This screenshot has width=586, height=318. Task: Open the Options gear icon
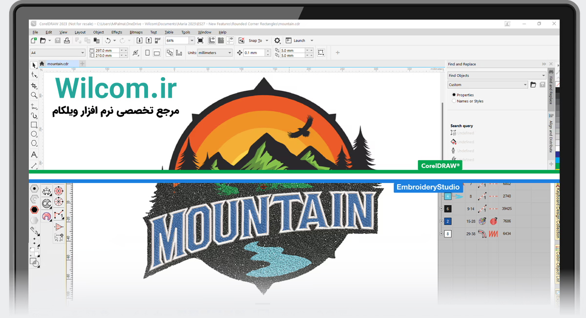(x=277, y=41)
